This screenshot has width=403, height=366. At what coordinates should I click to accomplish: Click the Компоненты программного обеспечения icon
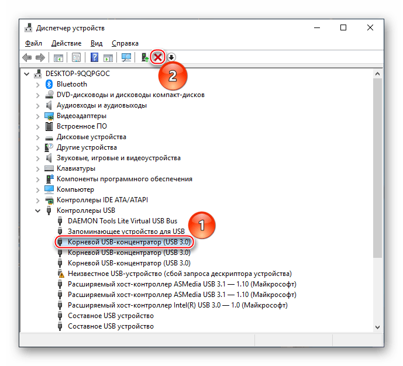click(49, 179)
